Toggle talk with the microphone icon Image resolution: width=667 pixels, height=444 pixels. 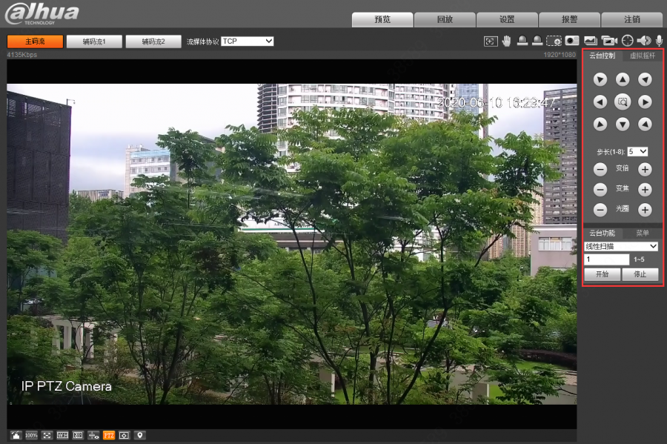pos(659,41)
